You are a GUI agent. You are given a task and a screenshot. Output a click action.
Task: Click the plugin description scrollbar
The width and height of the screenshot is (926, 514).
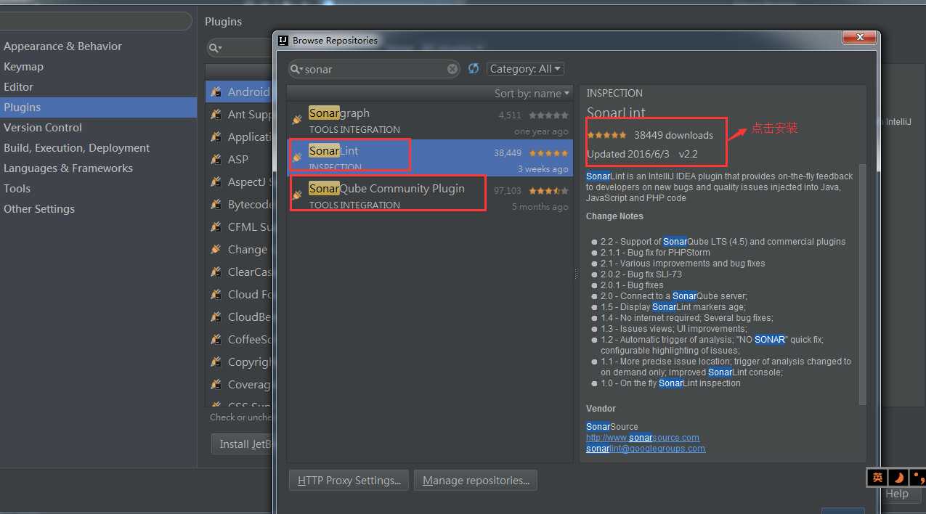pyautogui.click(x=863, y=283)
